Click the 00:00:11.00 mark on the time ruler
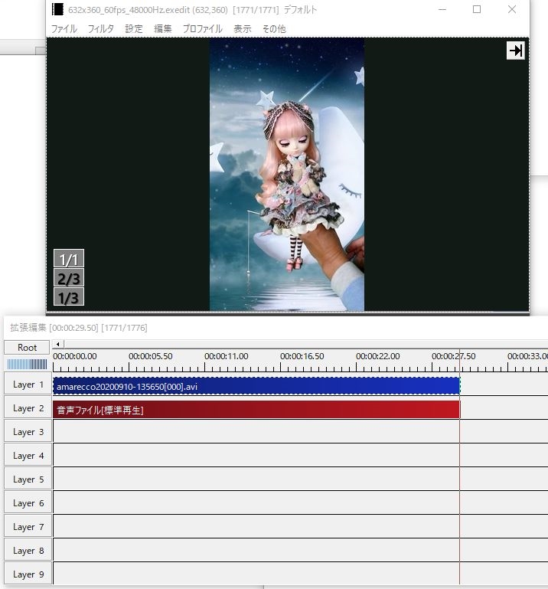 (x=227, y=356)
